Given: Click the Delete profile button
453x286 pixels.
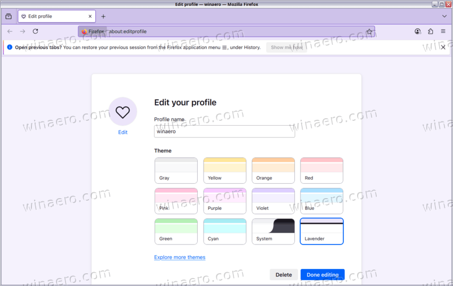Looking at the screenshot, I should [284, 275].
